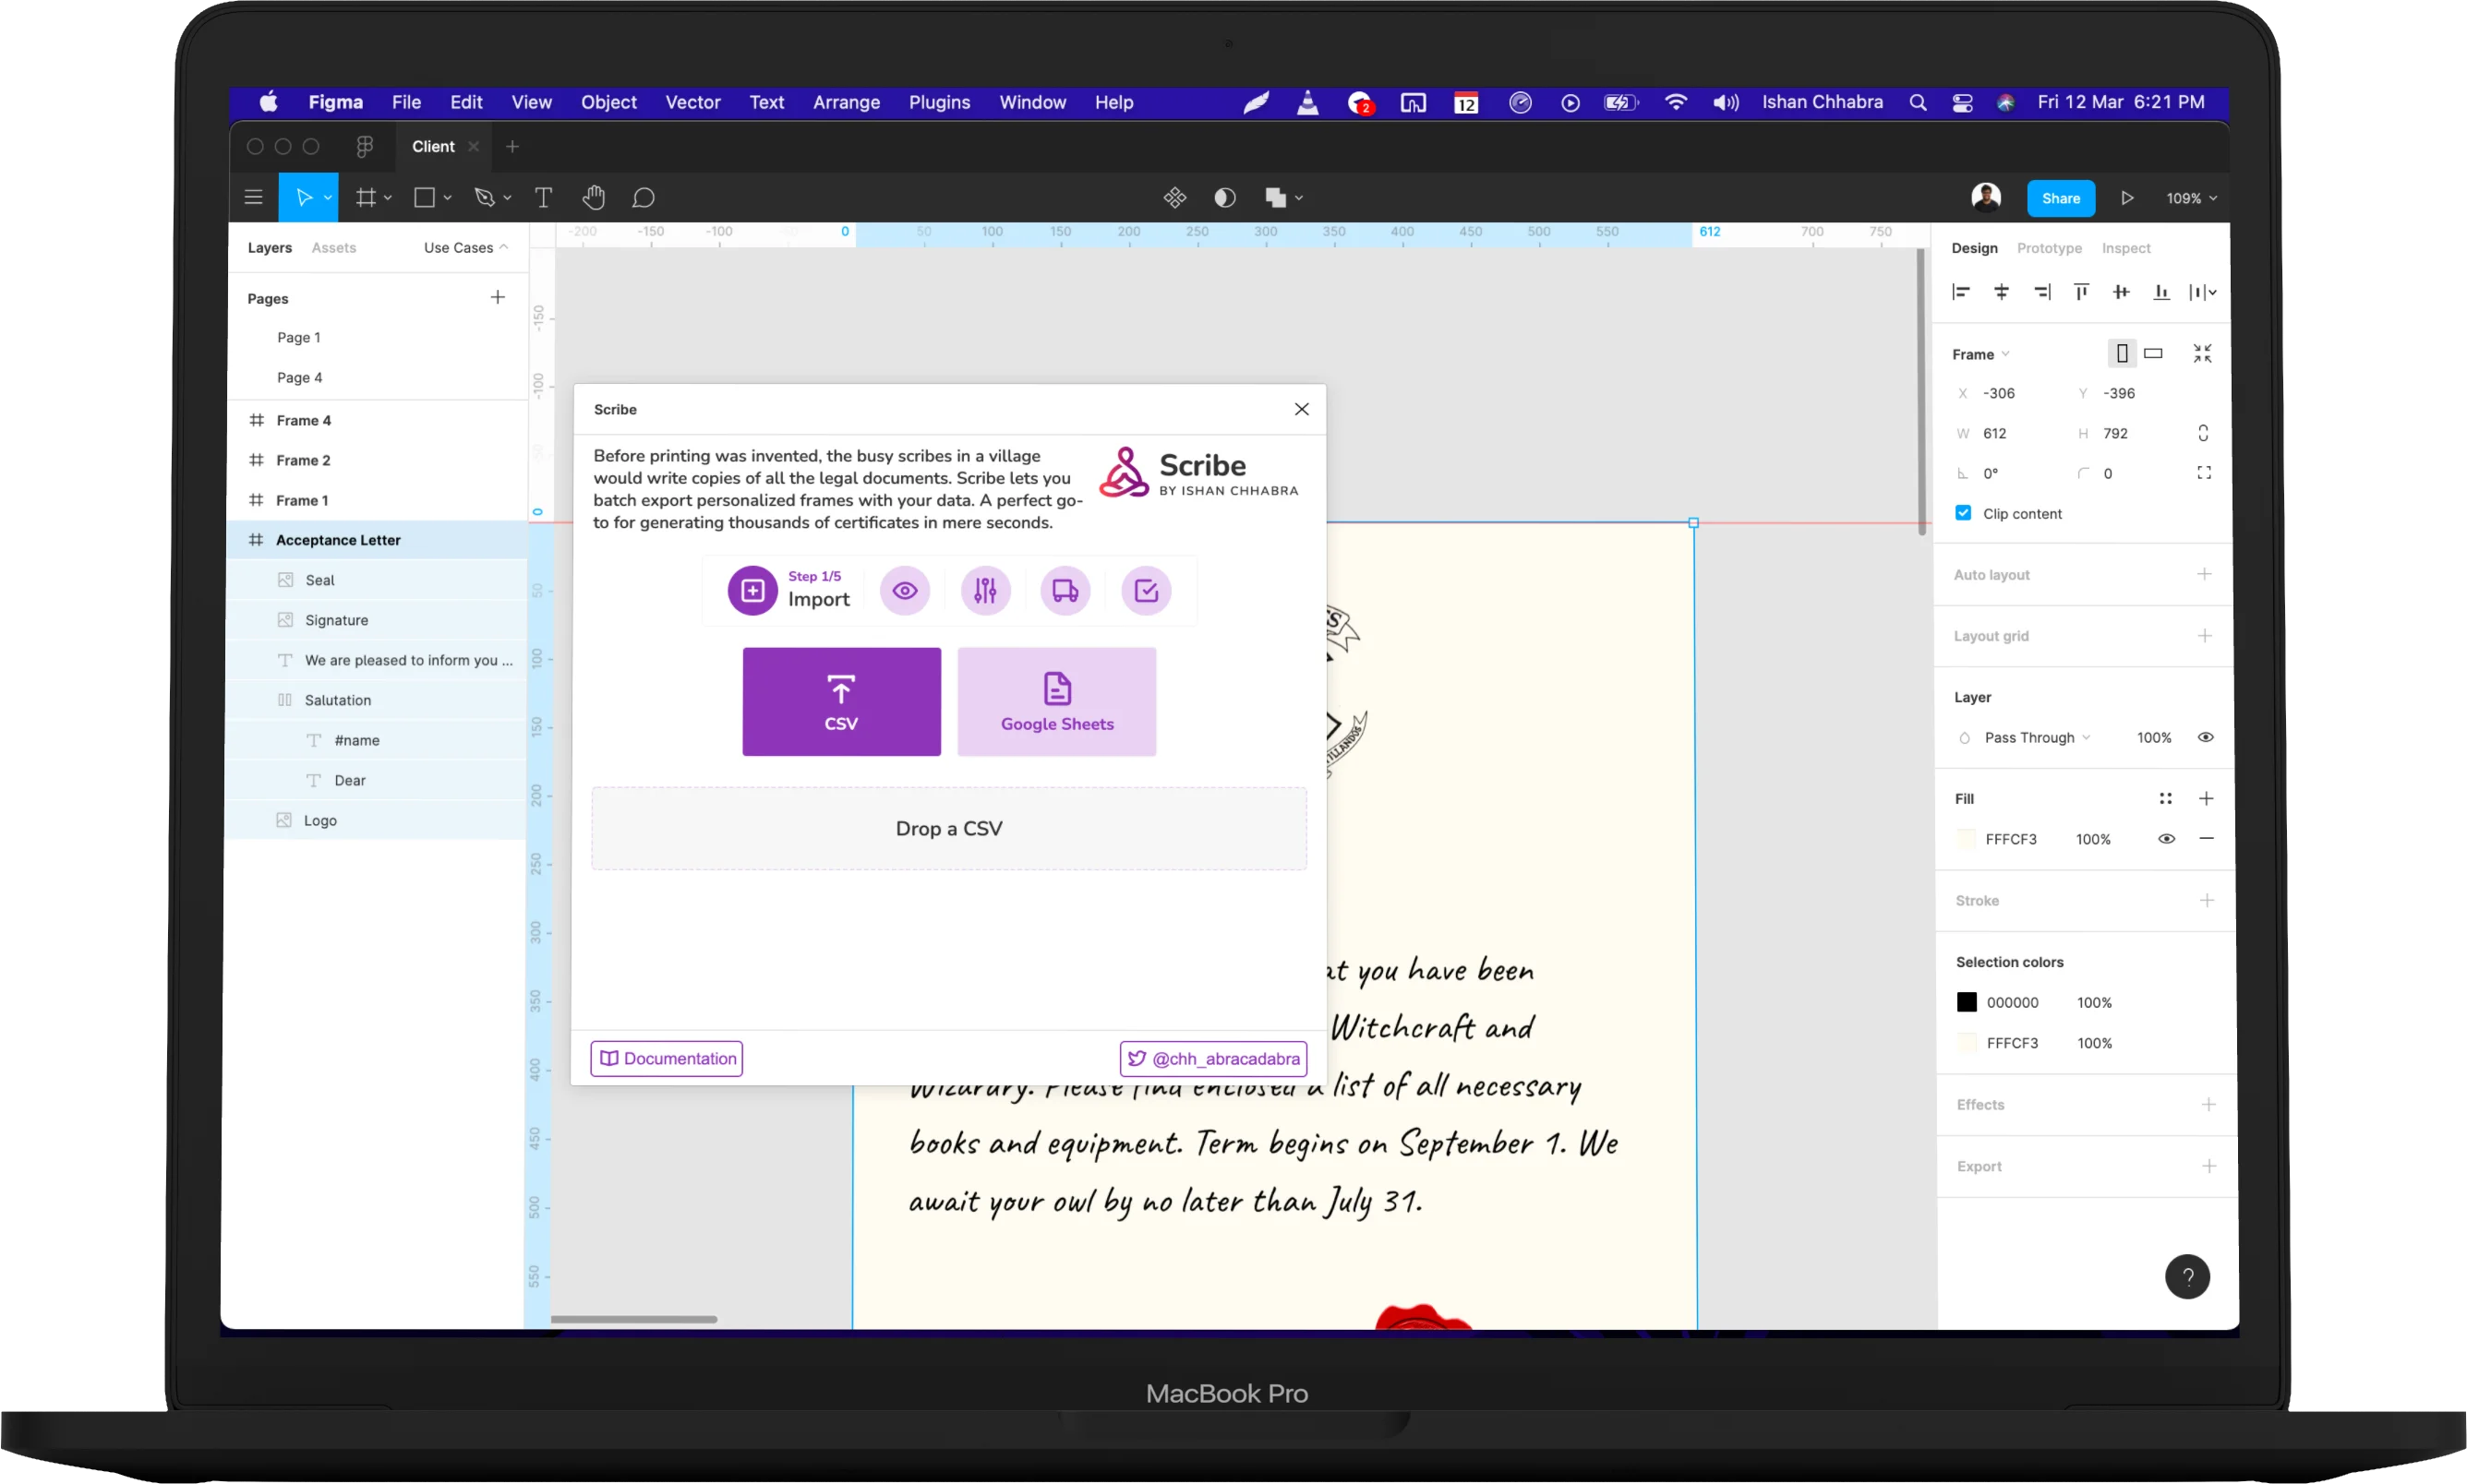
Task: Click the Boolean union icon
Action: [x=1276, y=198]
